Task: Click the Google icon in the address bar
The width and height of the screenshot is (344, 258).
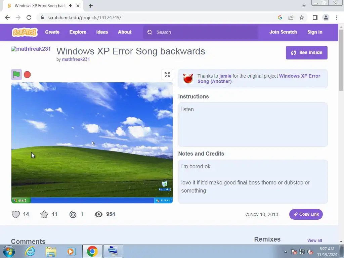Action: pyautogui.click(x=280, y=17)
